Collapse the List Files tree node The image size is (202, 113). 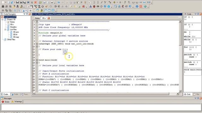5,30
